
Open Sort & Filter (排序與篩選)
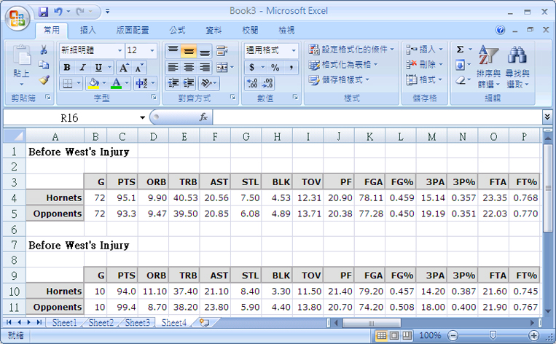coord(488,69)
